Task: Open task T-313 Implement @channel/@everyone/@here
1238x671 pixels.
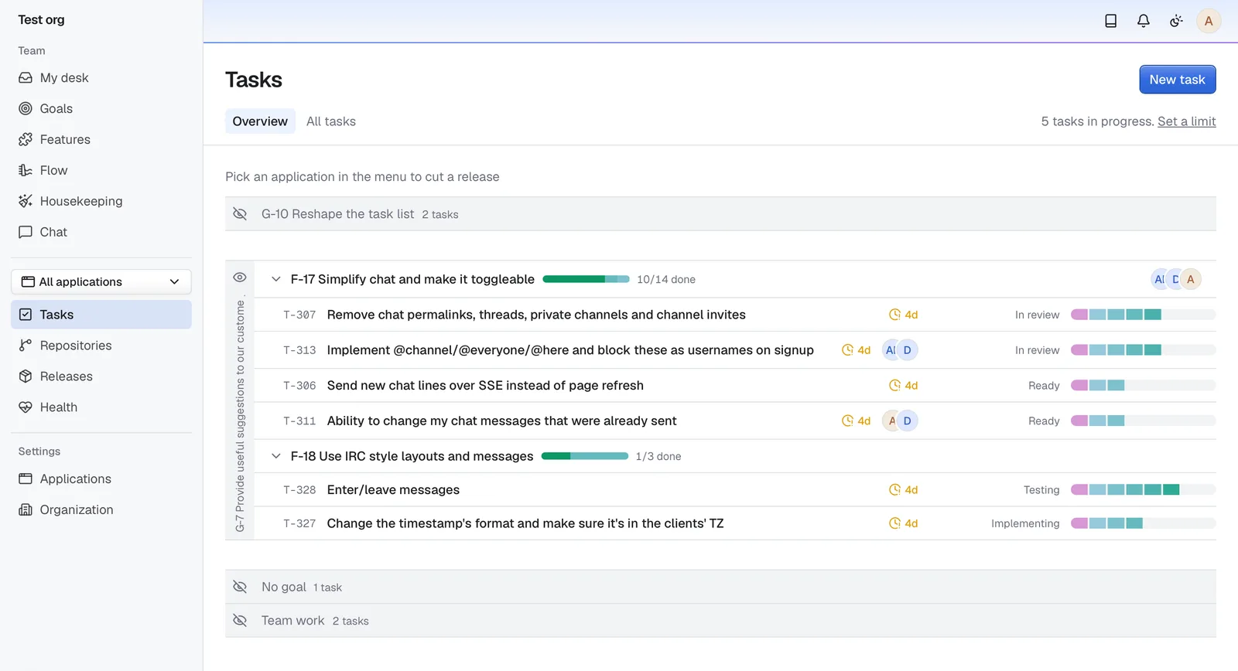Action: point(570,350)
